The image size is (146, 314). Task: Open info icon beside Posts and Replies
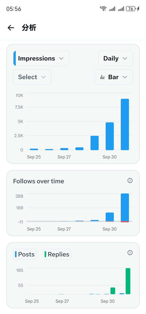(x=130, y=253)
